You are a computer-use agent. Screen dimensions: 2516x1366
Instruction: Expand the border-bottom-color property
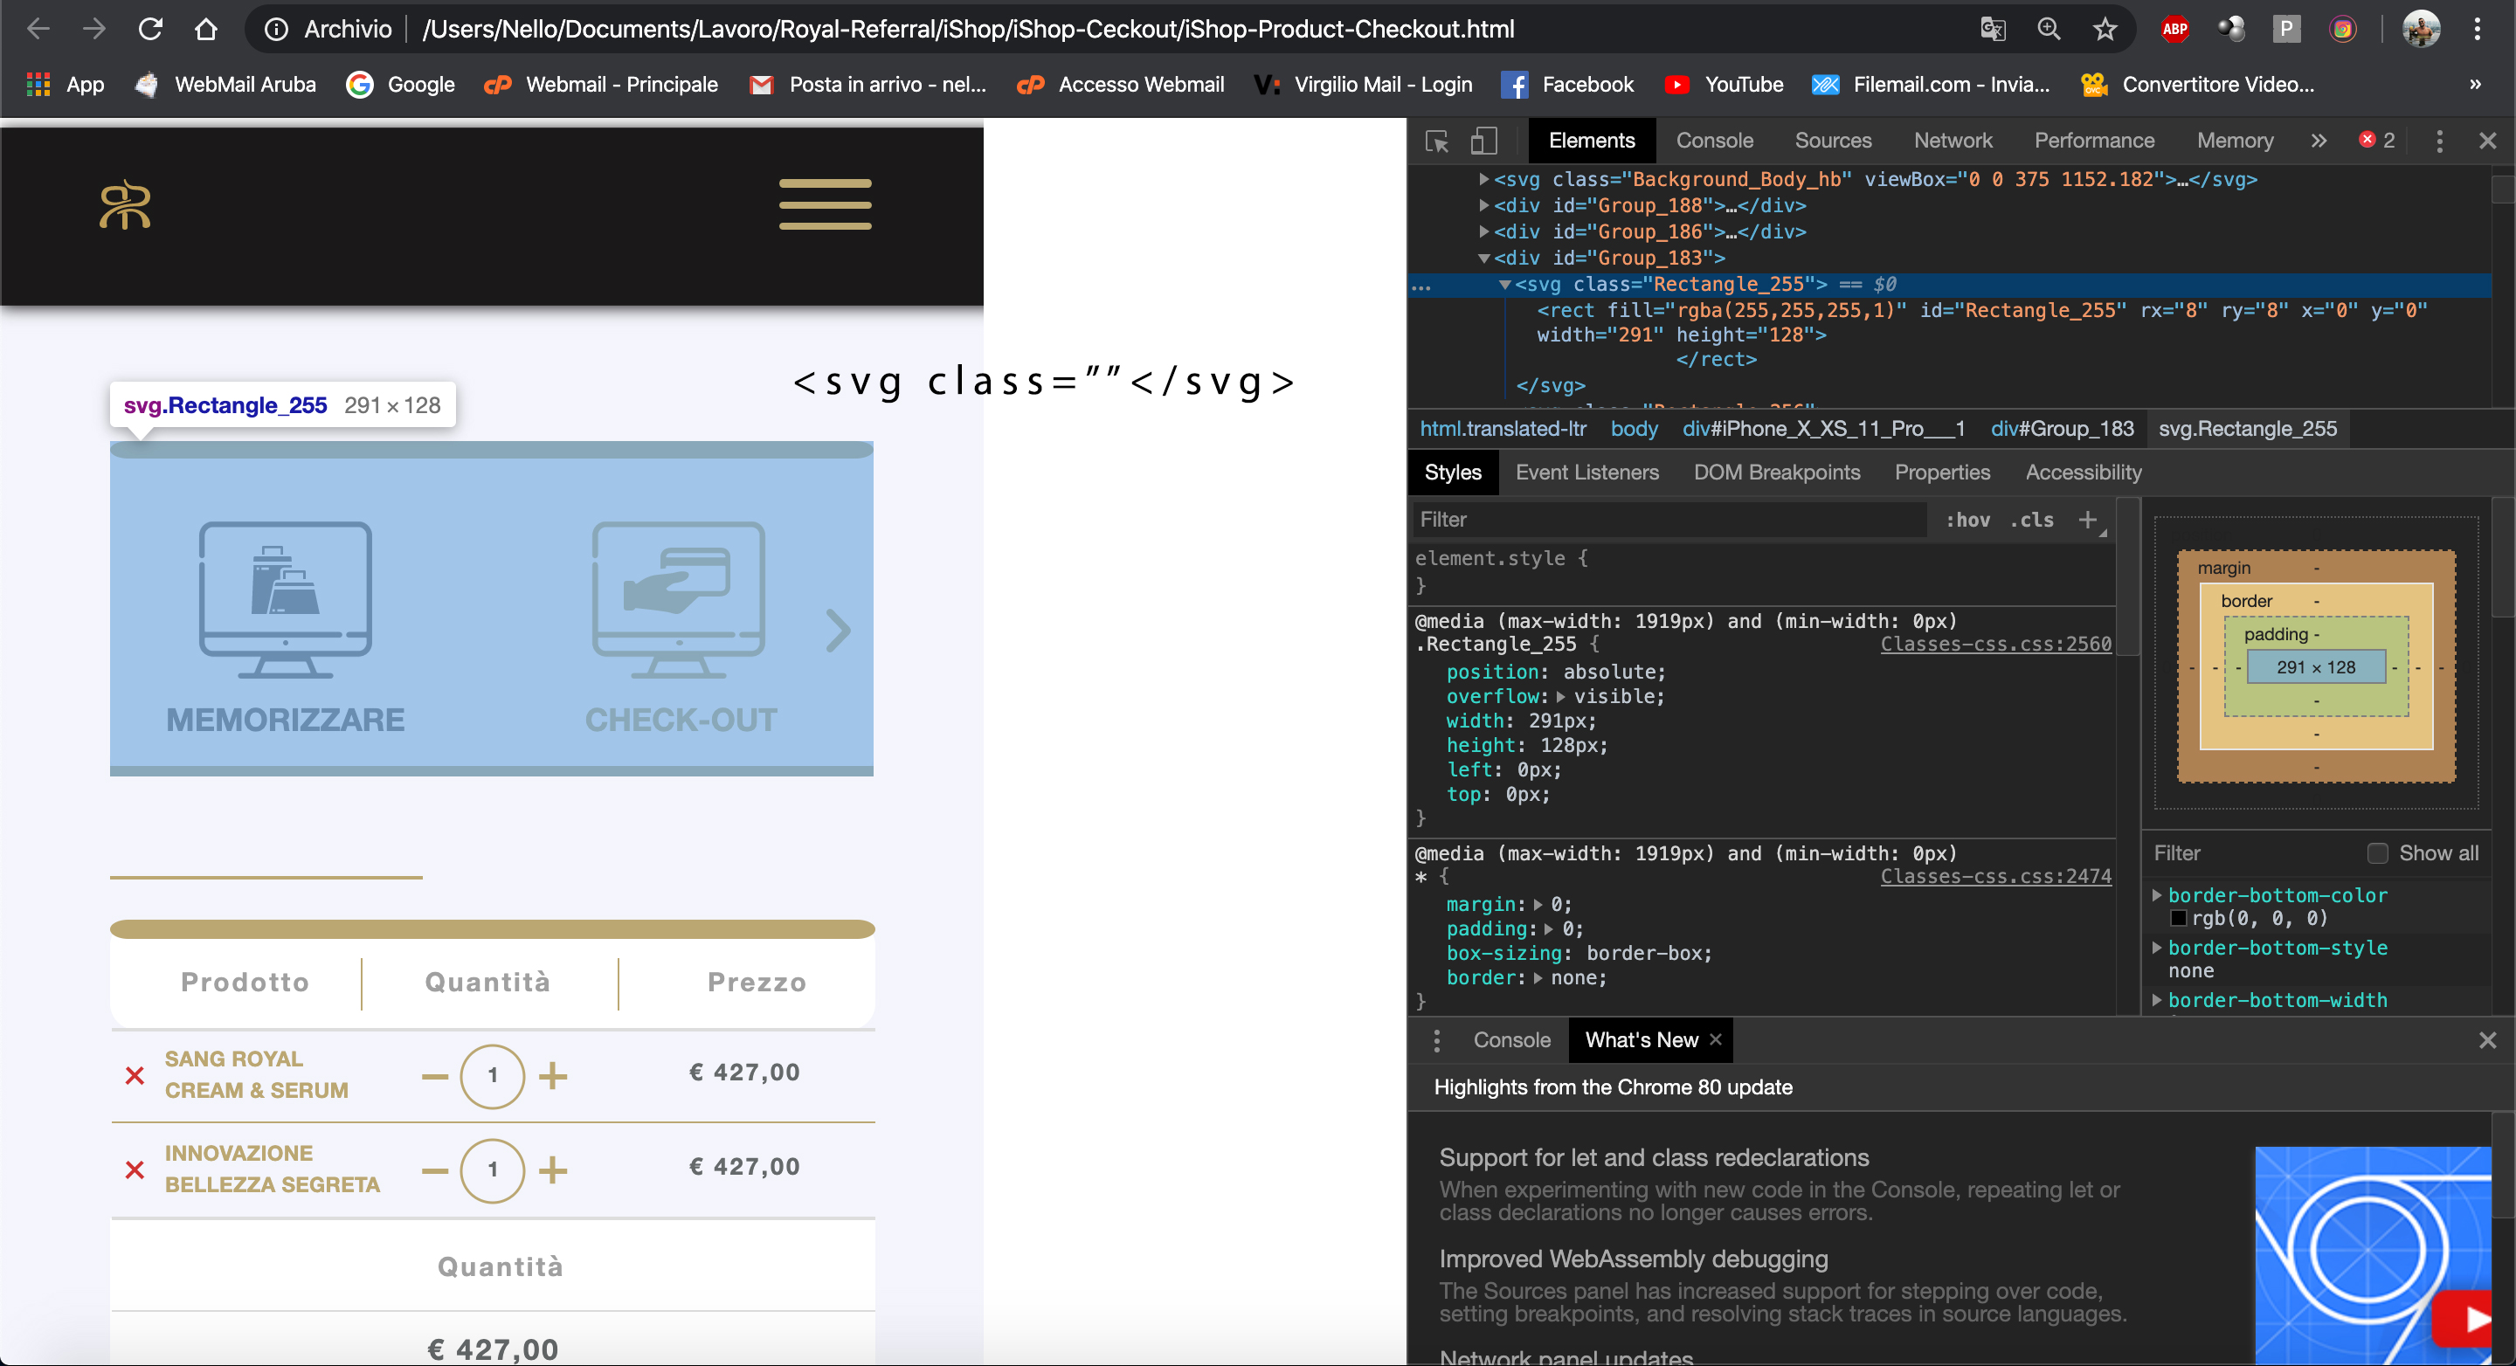coord(2158,894)
